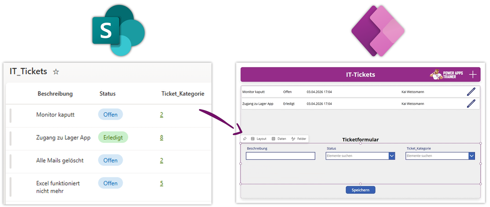Click into the Status search field

tap(357, 156)
